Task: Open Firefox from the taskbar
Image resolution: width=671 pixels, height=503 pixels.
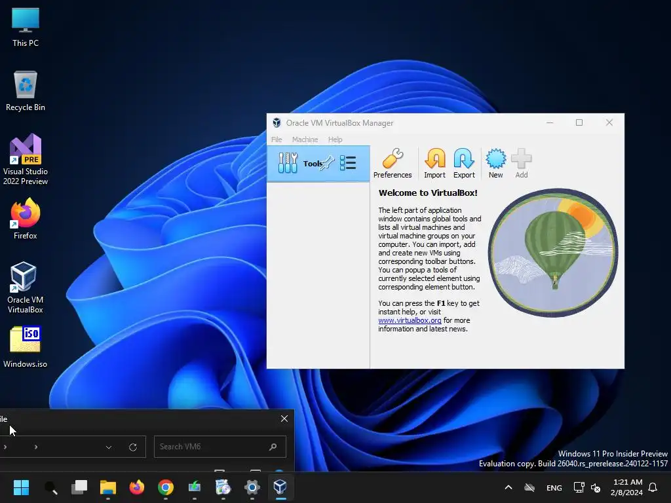Action: 137,487
